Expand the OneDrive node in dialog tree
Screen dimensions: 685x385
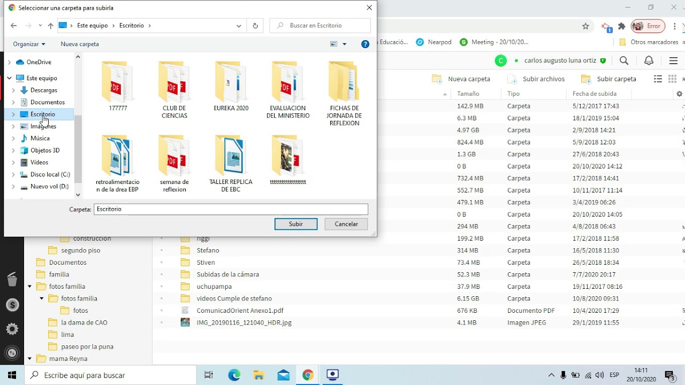click(9, 63)
